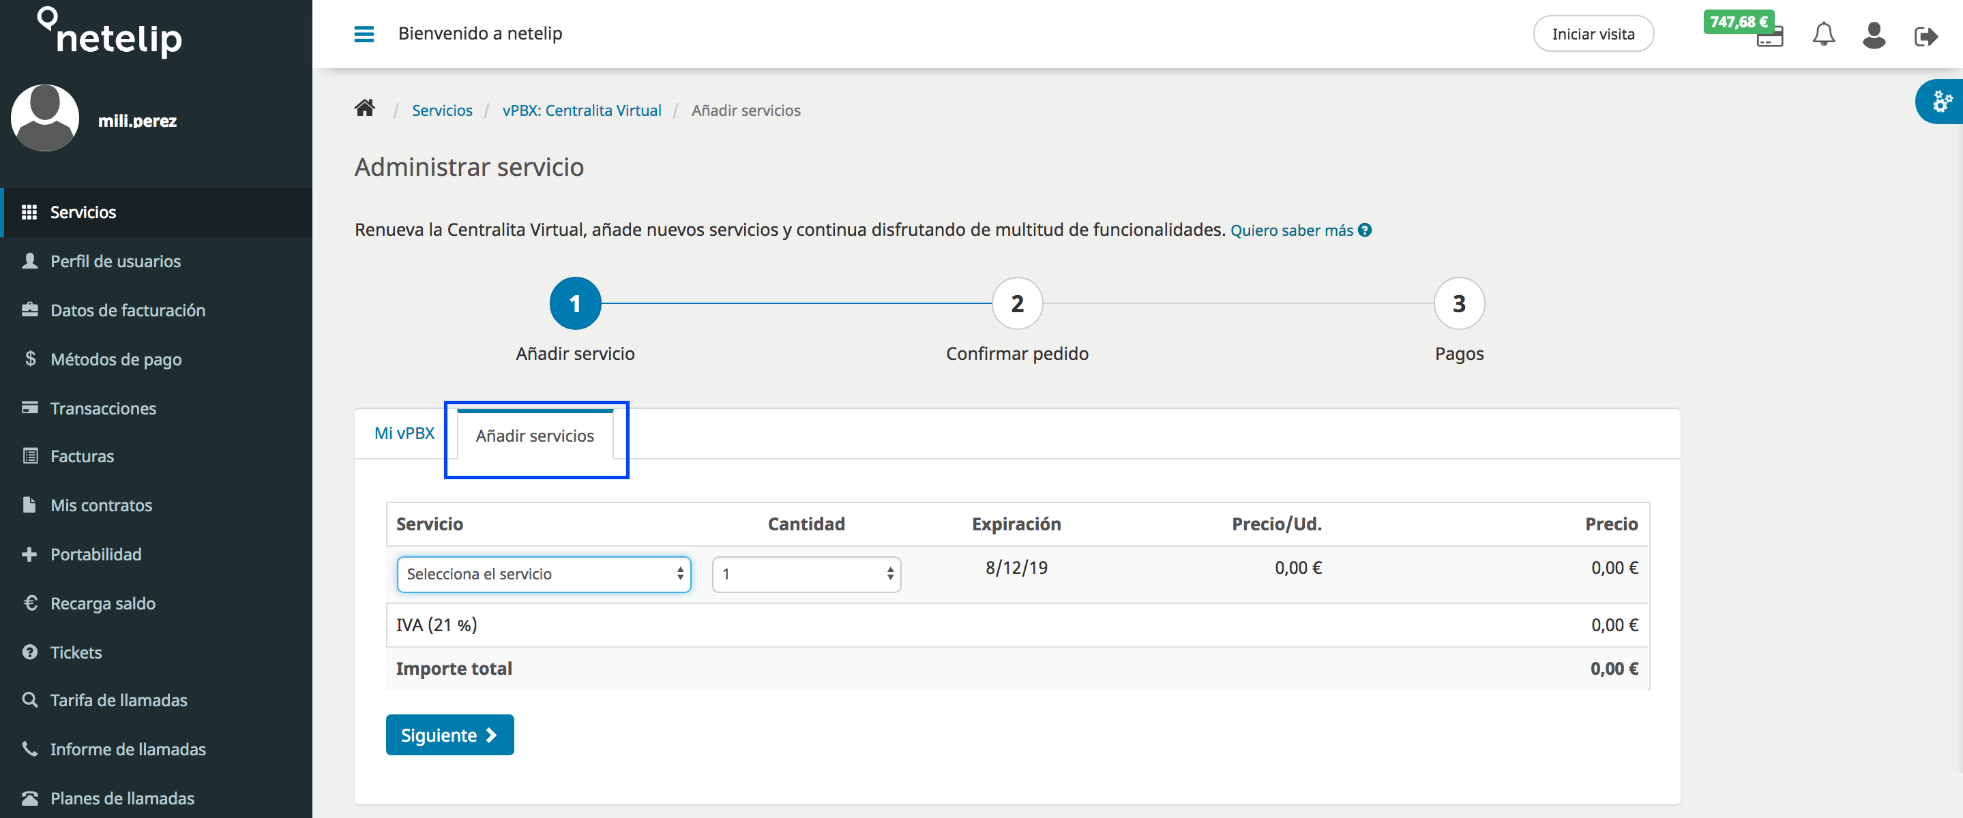Viewport: 1963px width, 818px height.
Task: Click step 1 Añadir servicio circle
Action: coord(576,303)
